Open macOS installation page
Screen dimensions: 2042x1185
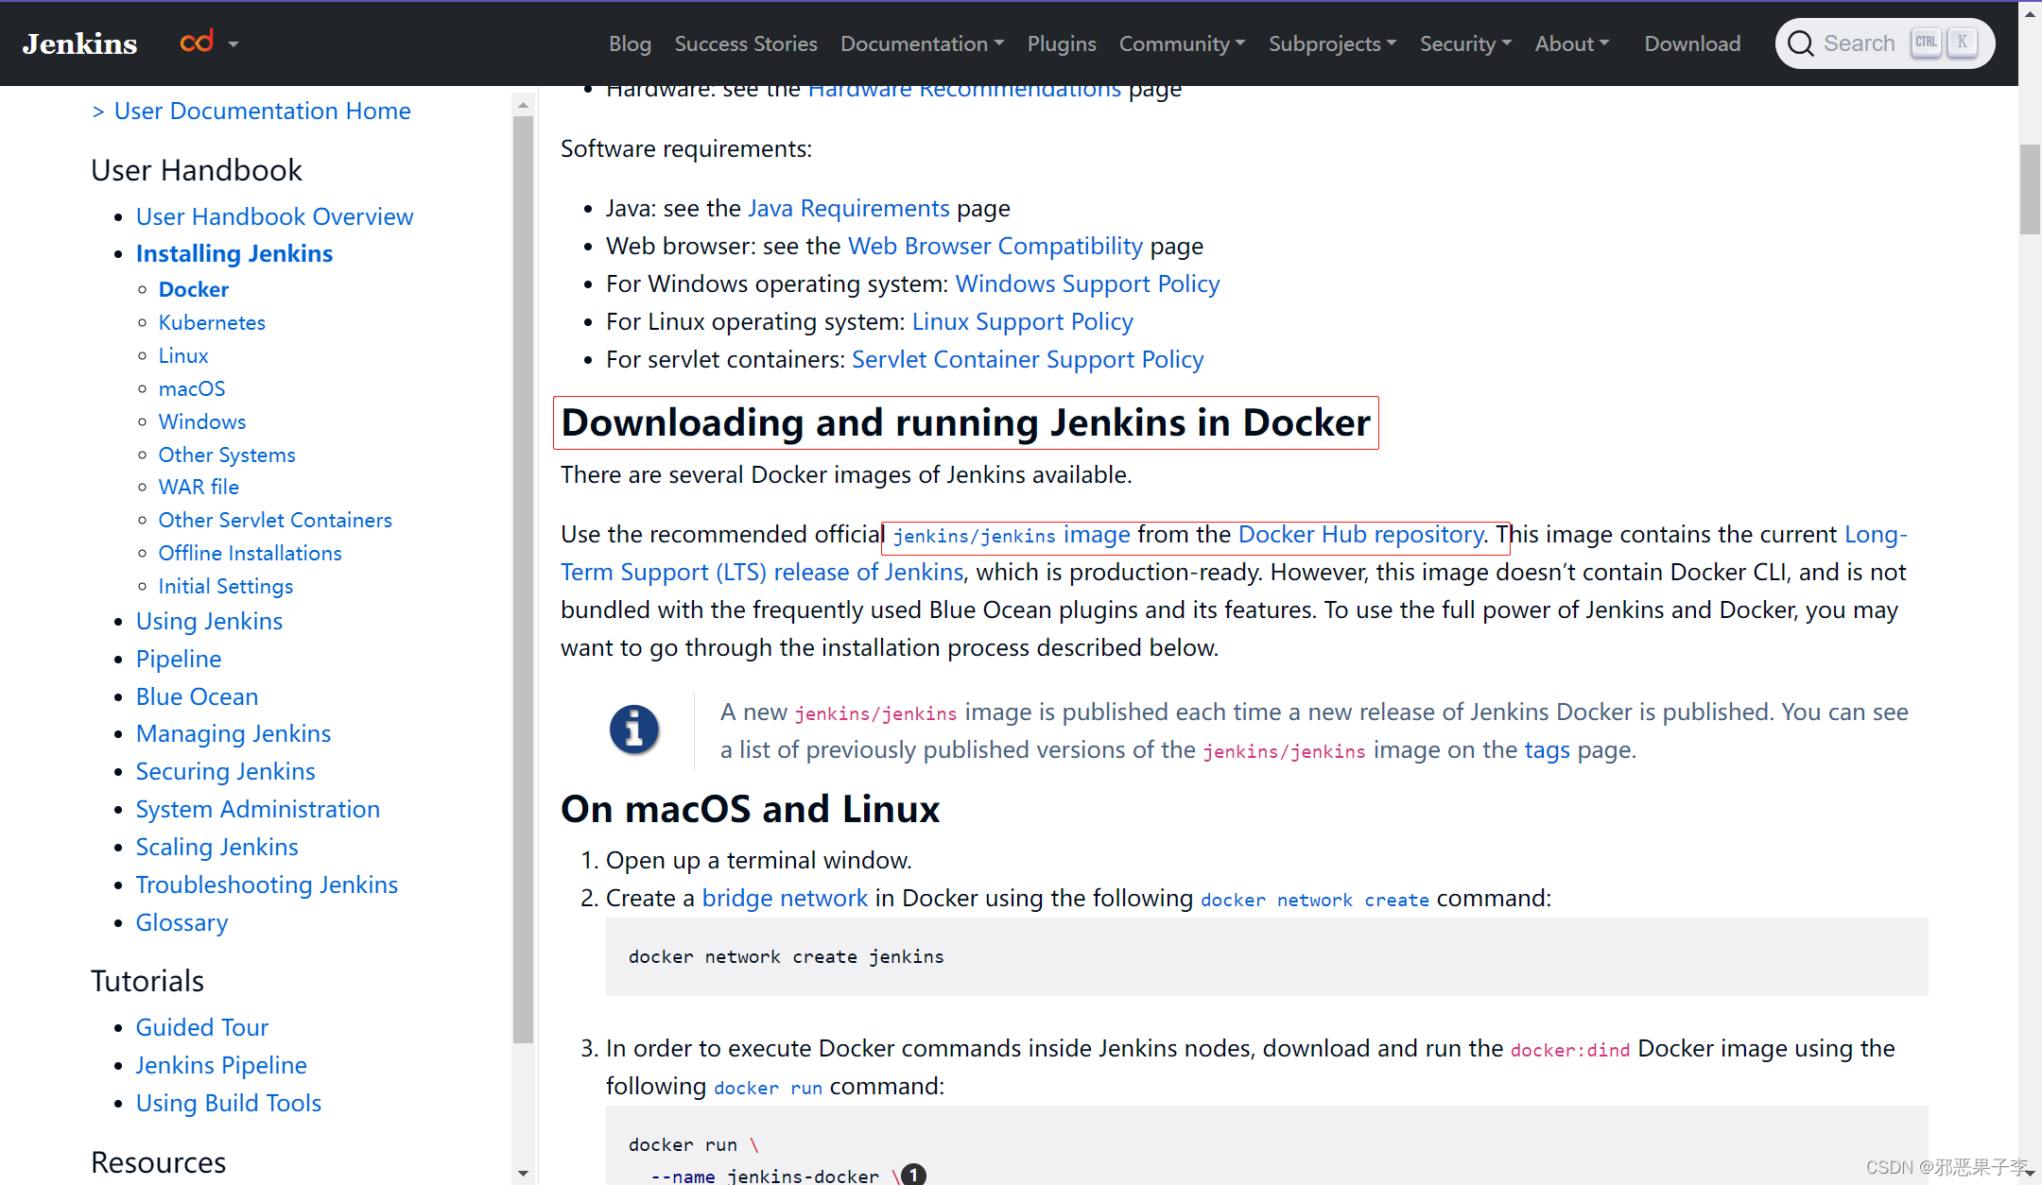[192, 388]
